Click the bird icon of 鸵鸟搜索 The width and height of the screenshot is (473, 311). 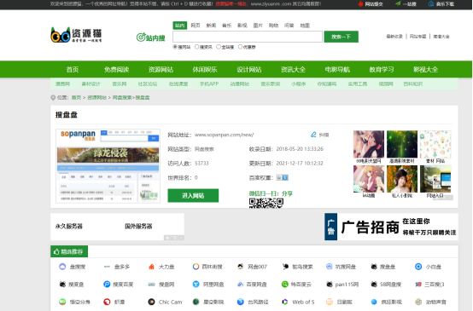pos(285,267)
